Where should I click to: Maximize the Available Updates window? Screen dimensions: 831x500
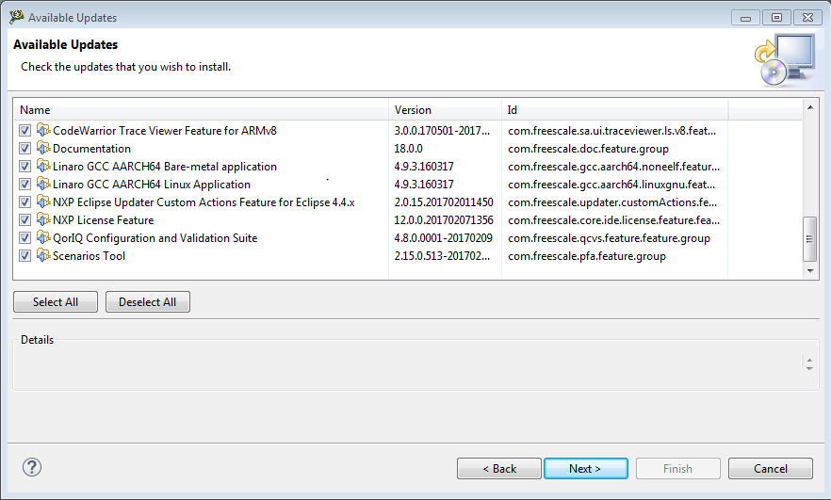click(x=776, y=18)
